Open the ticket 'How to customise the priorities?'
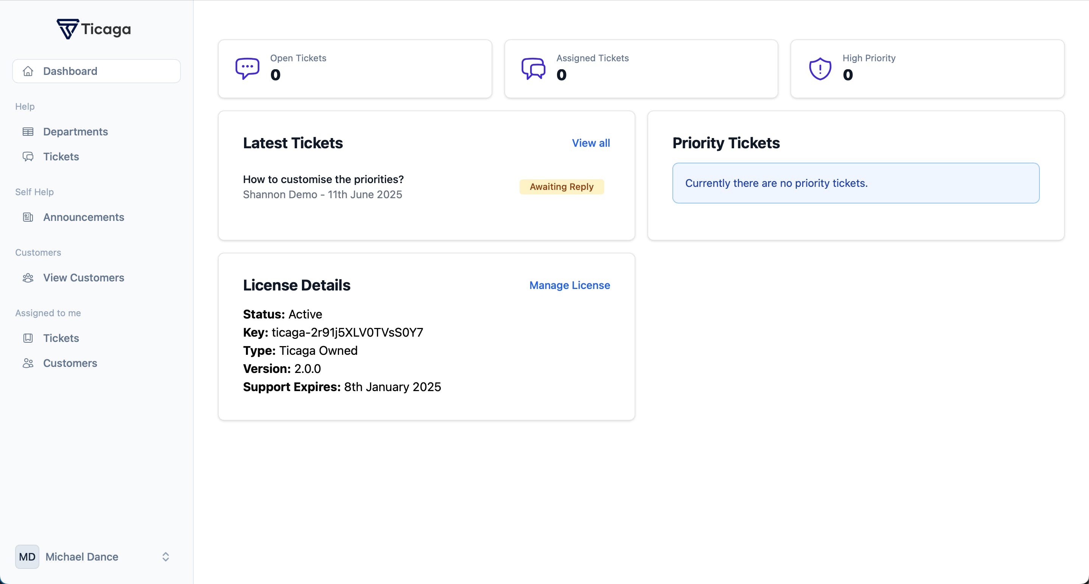The height and width of the screenshot is (584, 1089). tap(323, 180)
